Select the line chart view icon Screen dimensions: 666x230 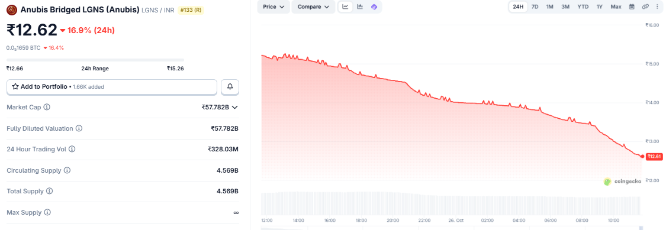click(345, 7)
